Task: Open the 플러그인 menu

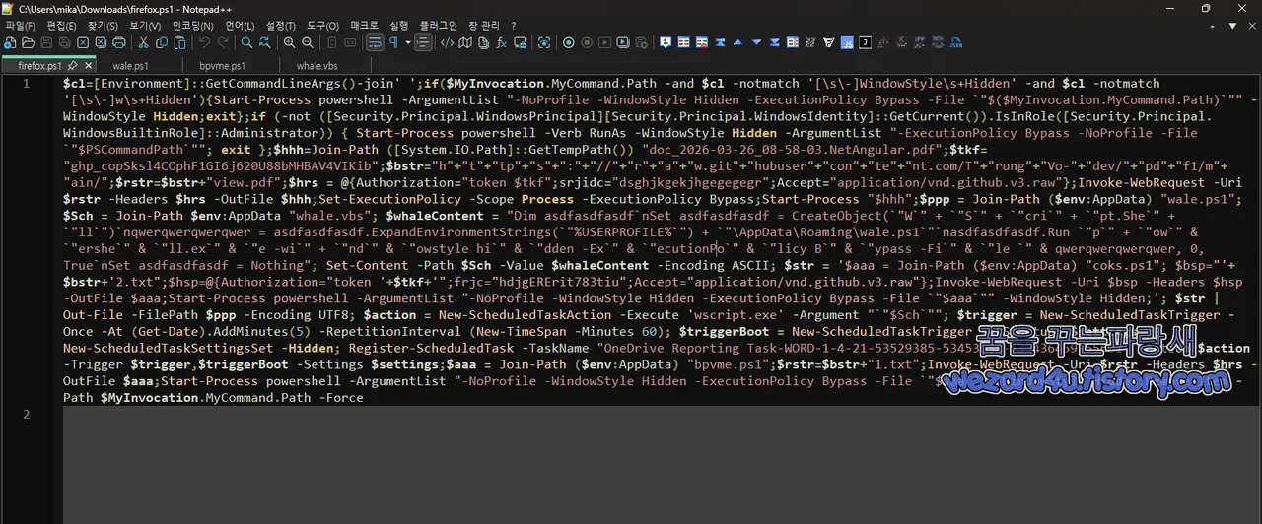Action: pyautogui.click(x=438, y=26)
